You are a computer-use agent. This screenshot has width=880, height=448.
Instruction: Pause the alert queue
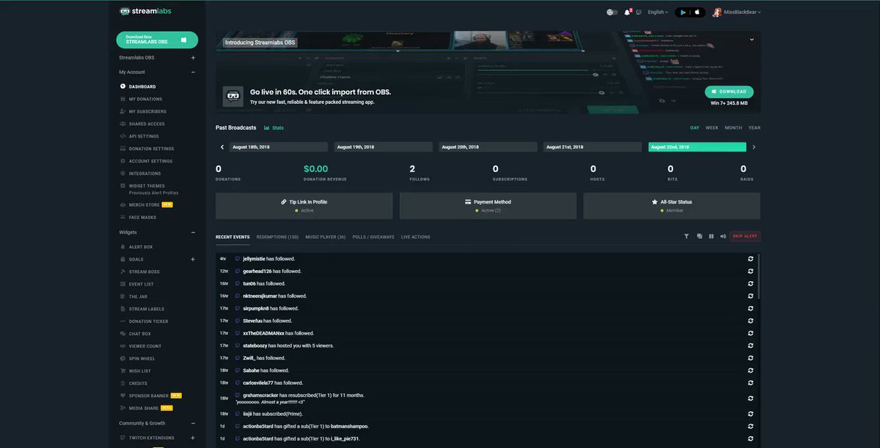tap(711, 236)
